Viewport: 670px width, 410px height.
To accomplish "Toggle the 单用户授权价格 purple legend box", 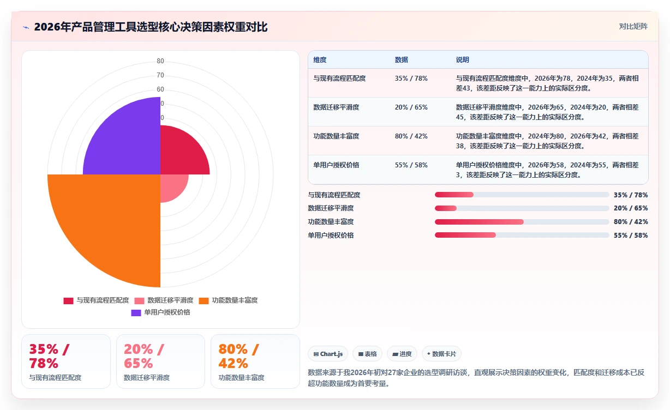I will 136,312.
